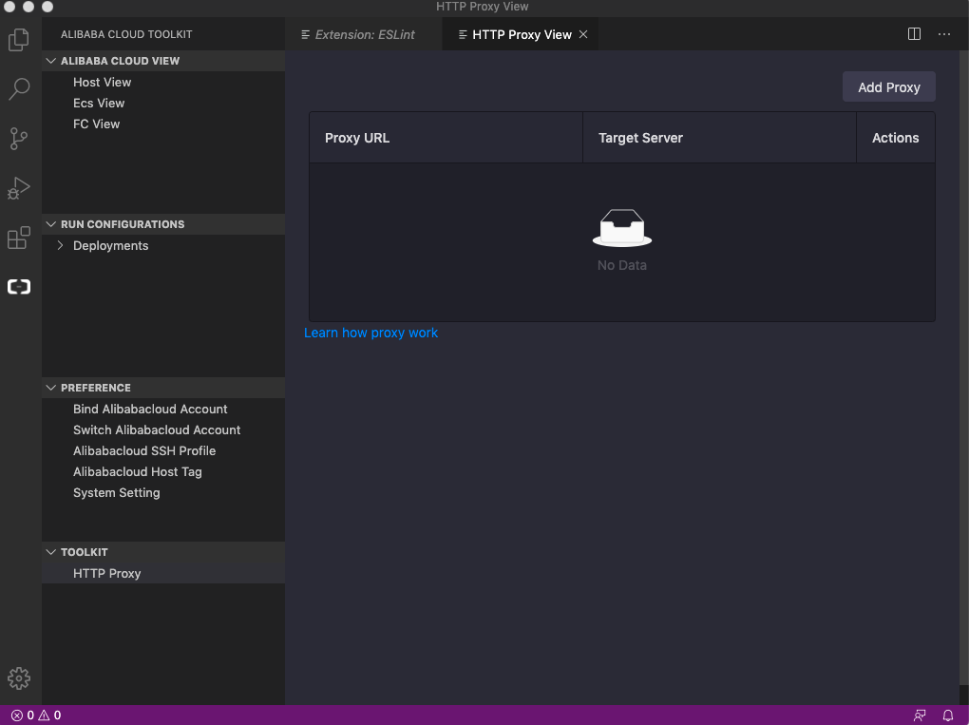Select the Alibaba Cloud Toolkit icon

pos(19,287)
